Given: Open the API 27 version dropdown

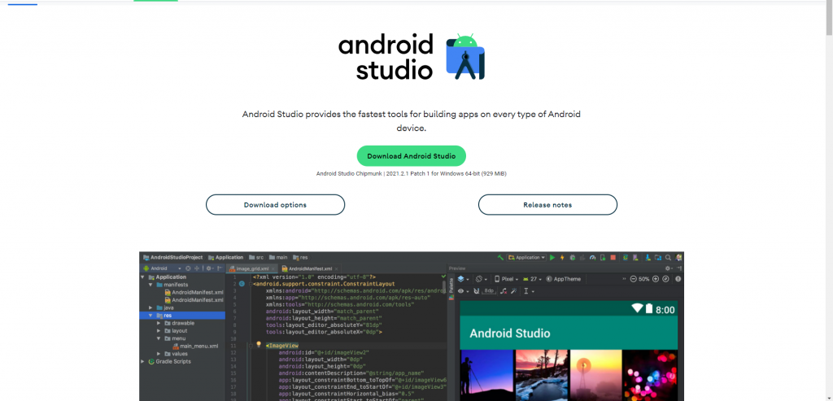Looking at the screenshot, I should pos(532,279).
